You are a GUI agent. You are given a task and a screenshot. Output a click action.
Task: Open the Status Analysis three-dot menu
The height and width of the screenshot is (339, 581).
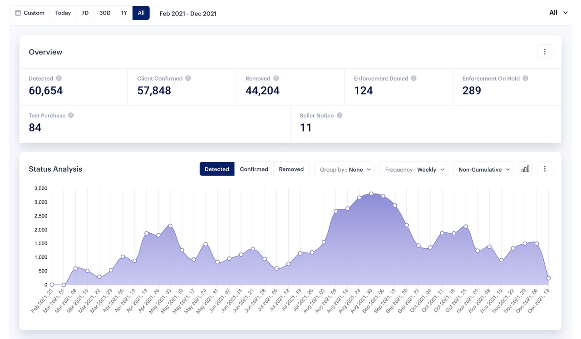545,169
